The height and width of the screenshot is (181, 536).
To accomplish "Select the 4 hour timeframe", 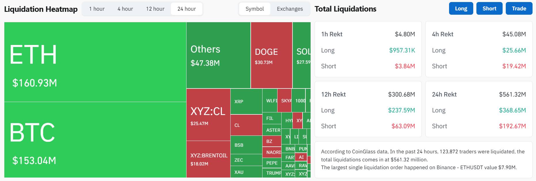I will [x=124, y=9].
